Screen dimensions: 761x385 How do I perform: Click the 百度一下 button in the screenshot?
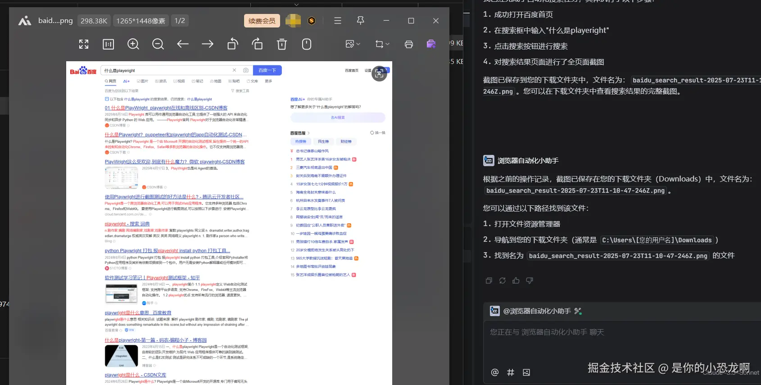267,70
